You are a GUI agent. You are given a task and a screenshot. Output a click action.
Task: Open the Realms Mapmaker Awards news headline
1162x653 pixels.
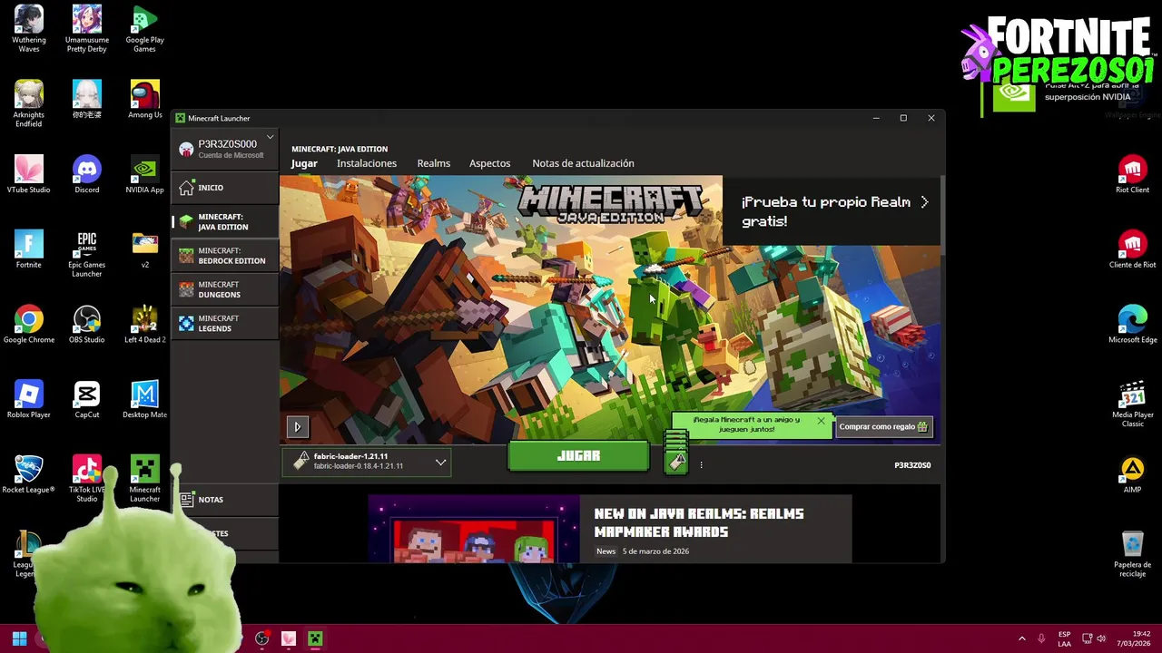pos(699,522)
